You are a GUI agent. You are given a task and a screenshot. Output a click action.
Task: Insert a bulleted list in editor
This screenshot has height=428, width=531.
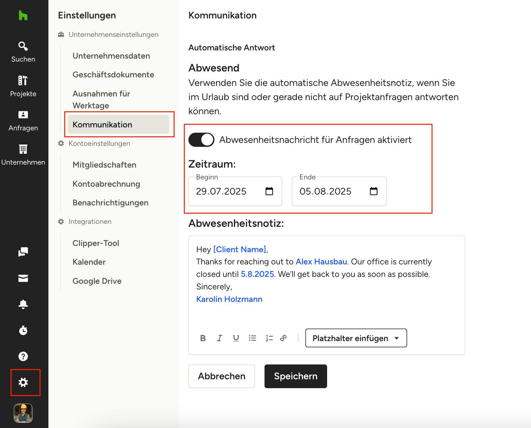tap(252, 338)
